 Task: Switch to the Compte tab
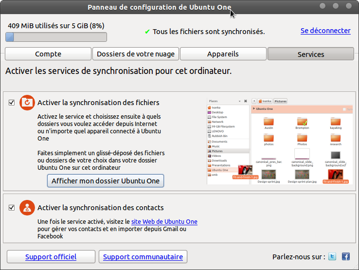[x=48, y=54]
